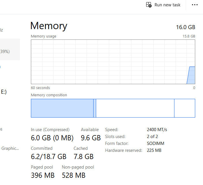
Task: Click the rightmost free segment of Memory composition
Action: [185, 108]
